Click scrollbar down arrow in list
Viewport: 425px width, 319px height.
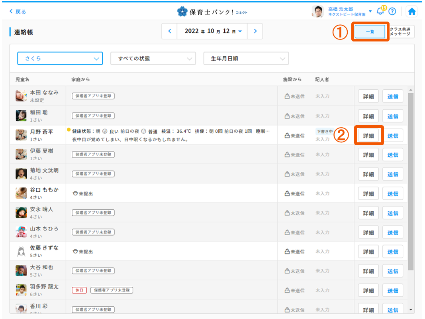click(x=411, y=309)
